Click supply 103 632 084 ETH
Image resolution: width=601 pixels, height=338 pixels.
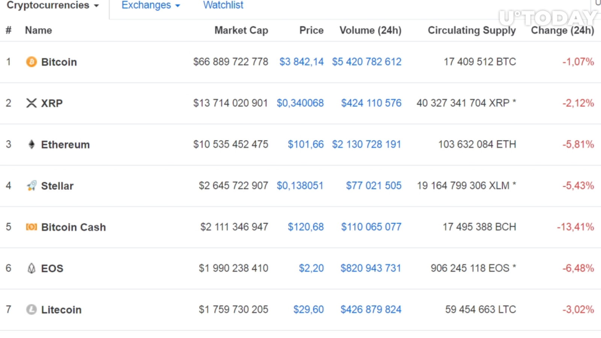point(477,144)
